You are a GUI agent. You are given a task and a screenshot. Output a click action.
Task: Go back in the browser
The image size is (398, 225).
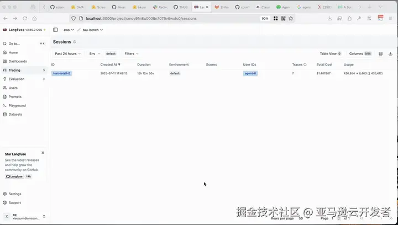coord(6,19)
